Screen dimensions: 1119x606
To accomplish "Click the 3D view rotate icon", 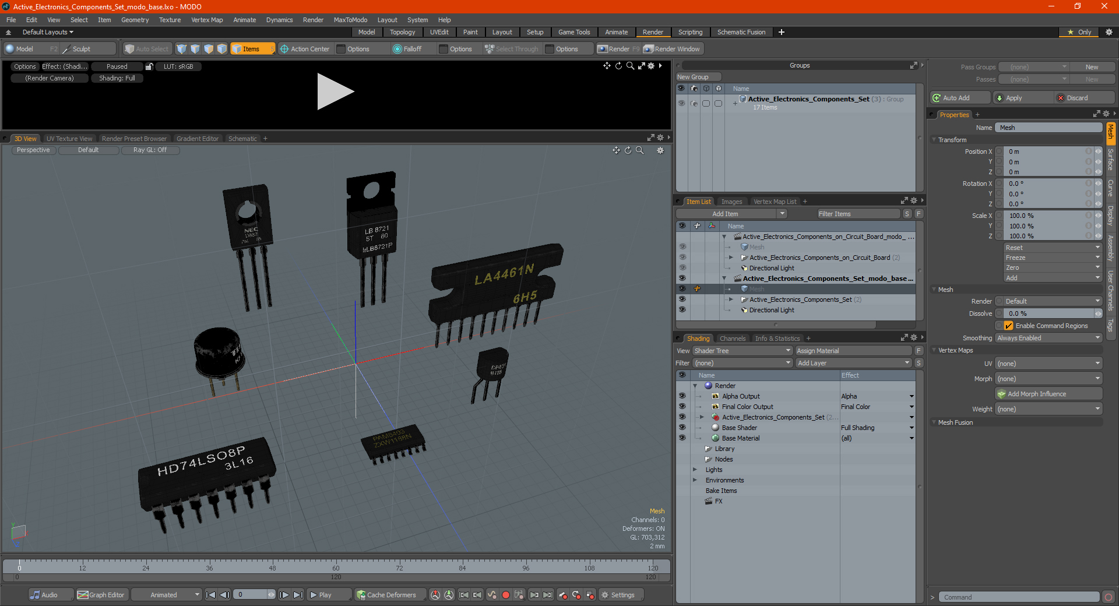I will pos(628,150).
